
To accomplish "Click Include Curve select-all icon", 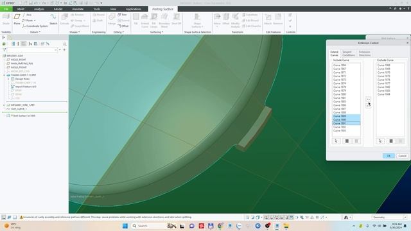I will click(x=347, y=141).
